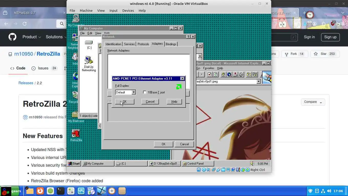Click the Fork button on GitHub
Screen dimensions: 348x196
point(294,54)
